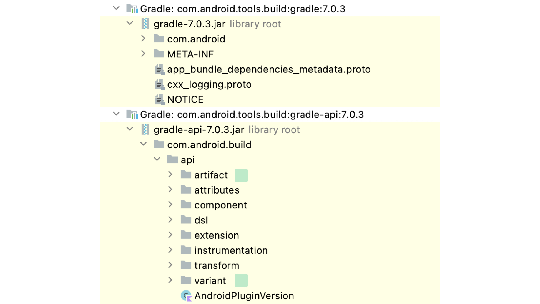Screen dimensions: 540x304
Task: Click the archive icon of gradle-api-7.0.3.jar
Action: [145, 129]
